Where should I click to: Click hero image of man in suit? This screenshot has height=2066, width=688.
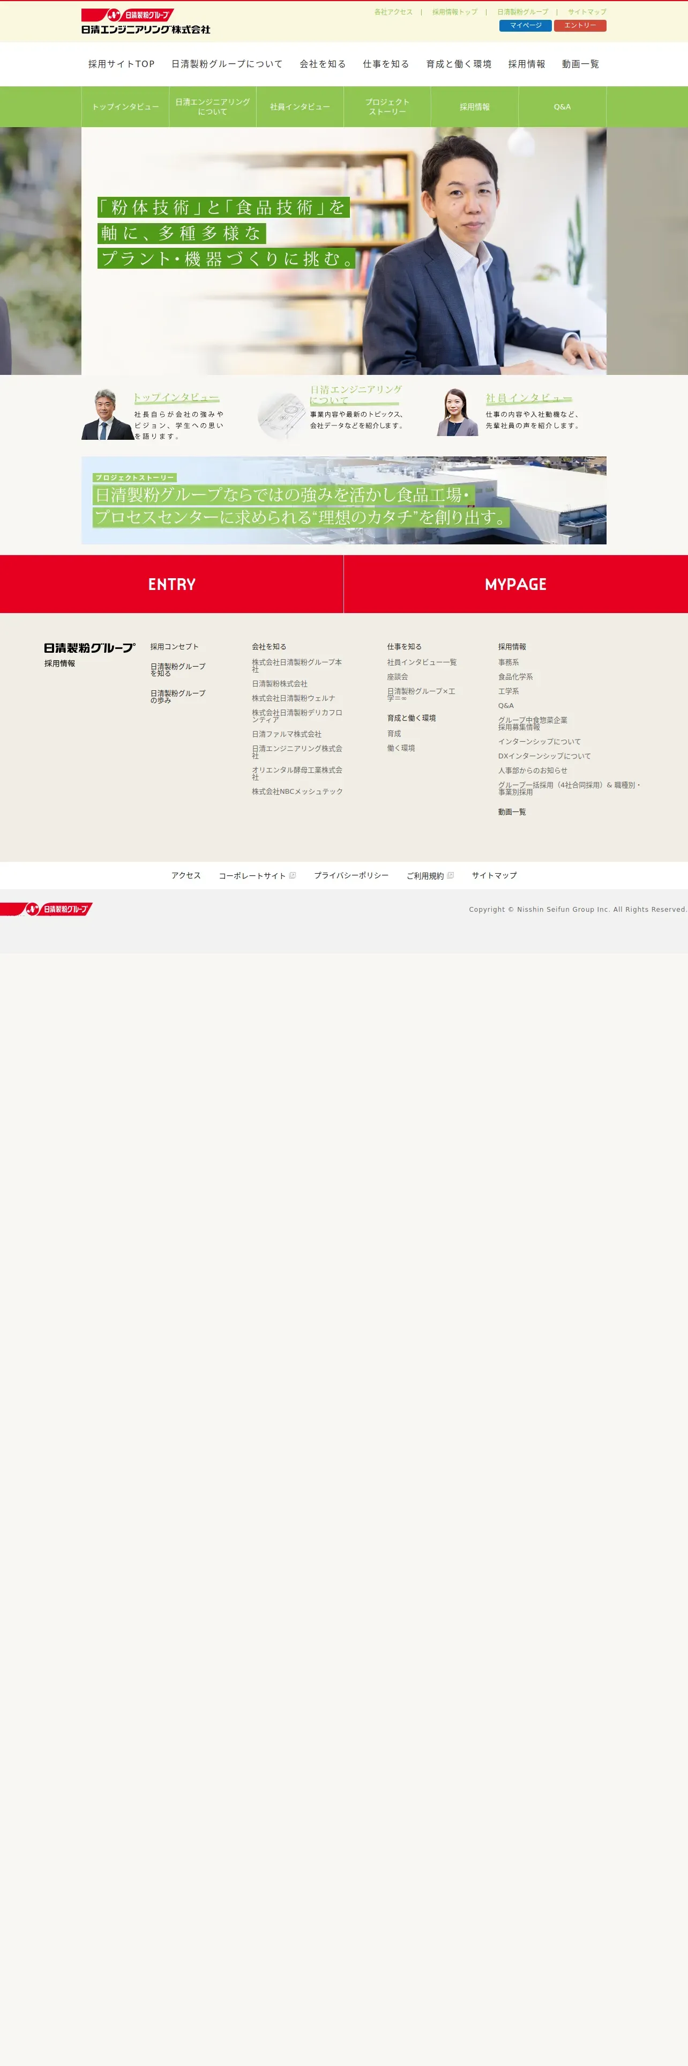(343, 251)
